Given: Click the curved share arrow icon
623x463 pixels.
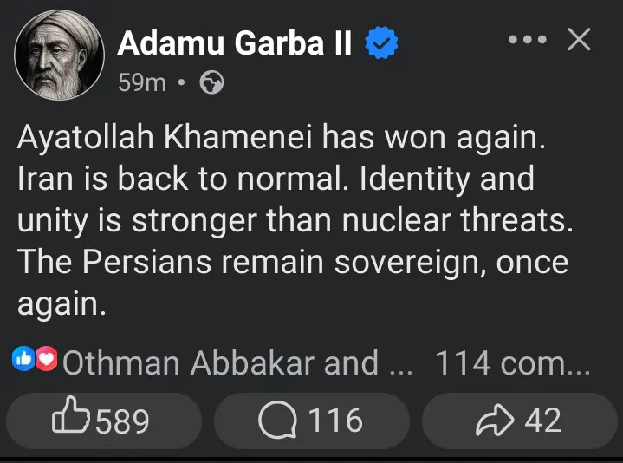Looking at the screenshot, I should (x=495, y=421).
